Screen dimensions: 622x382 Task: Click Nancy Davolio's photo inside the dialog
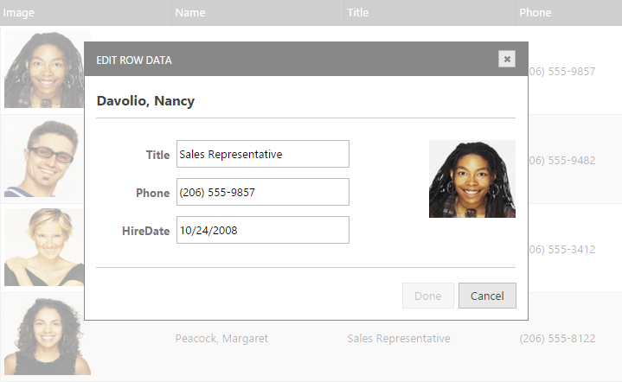coord(471,179)
